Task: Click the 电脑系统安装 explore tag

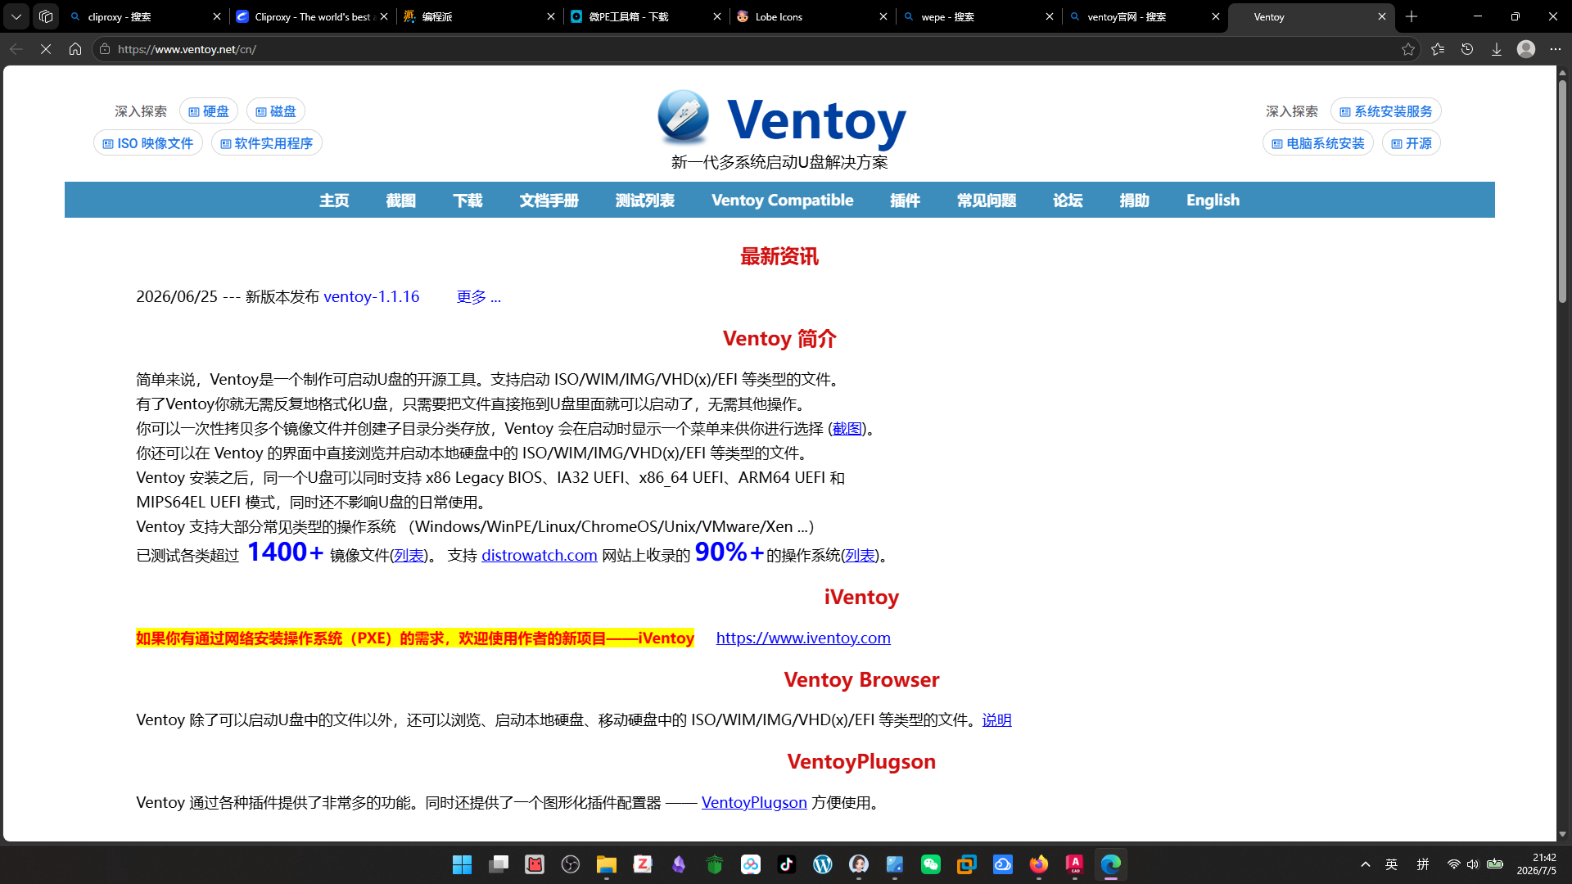Action: [1318, 143]
